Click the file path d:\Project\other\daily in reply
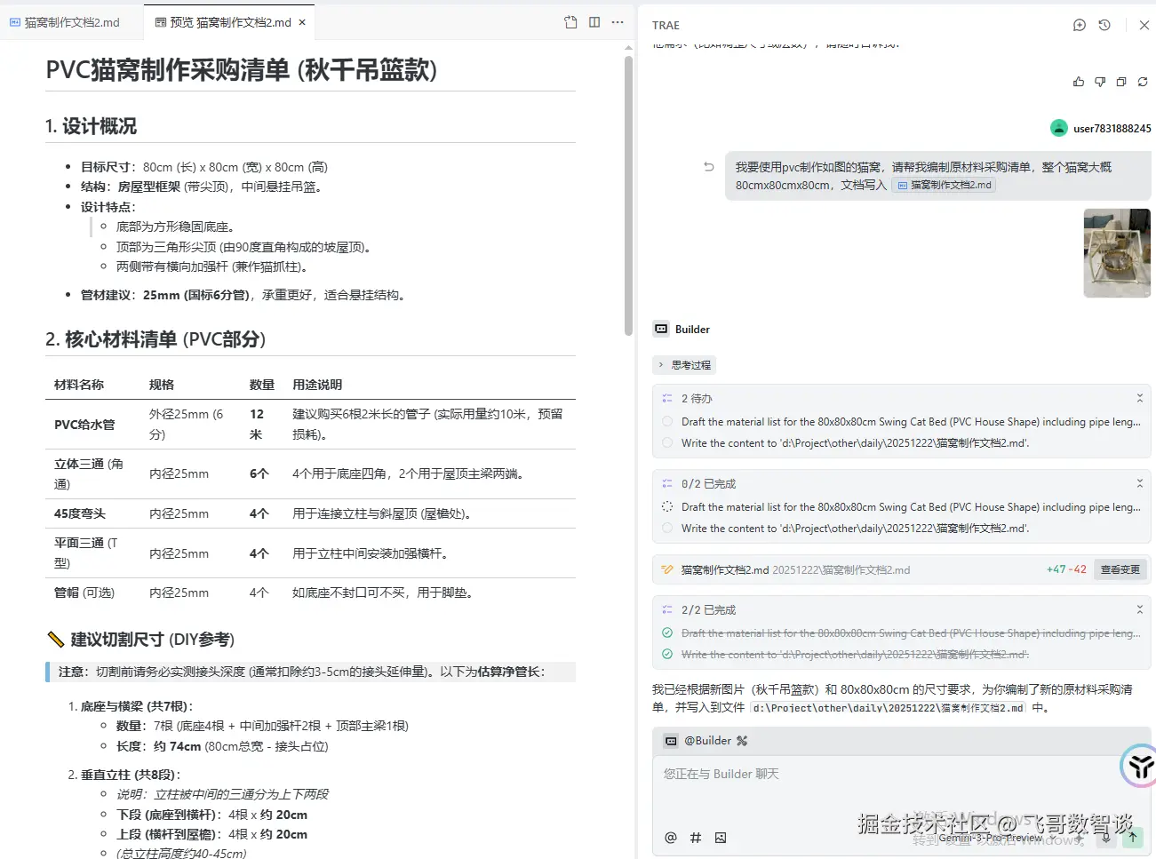This screenshot has width=1156, height=859. click(888, 708)
